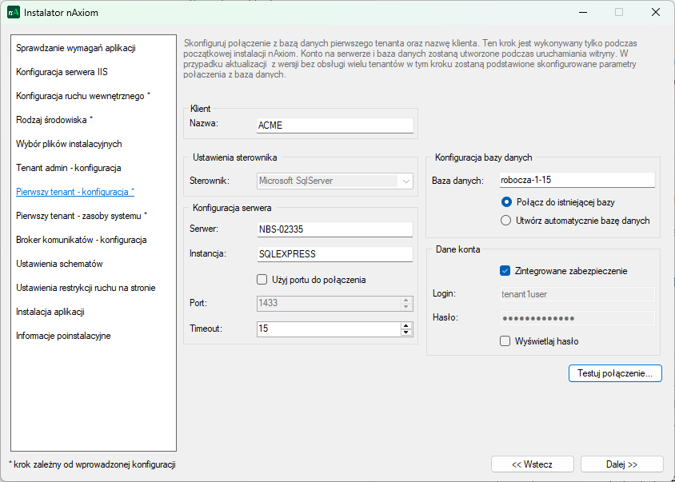Click the Testuj połączenie button
This screenshot has width=675, height=482.
click(614, 373)
